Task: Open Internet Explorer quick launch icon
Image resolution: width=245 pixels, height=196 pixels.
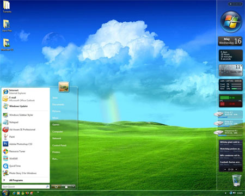Action: click(14, 193)
